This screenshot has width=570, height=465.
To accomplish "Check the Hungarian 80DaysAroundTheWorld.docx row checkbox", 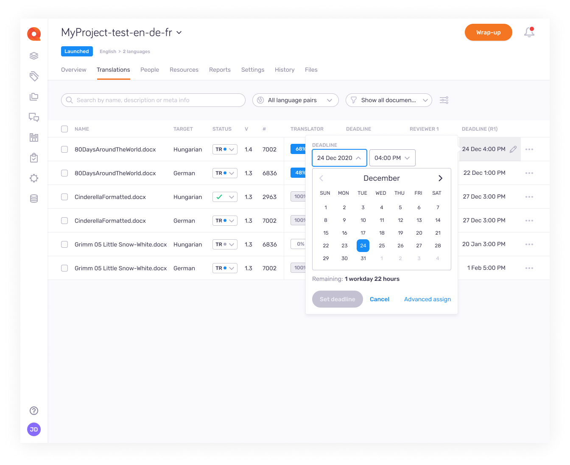I will point(64,149).
